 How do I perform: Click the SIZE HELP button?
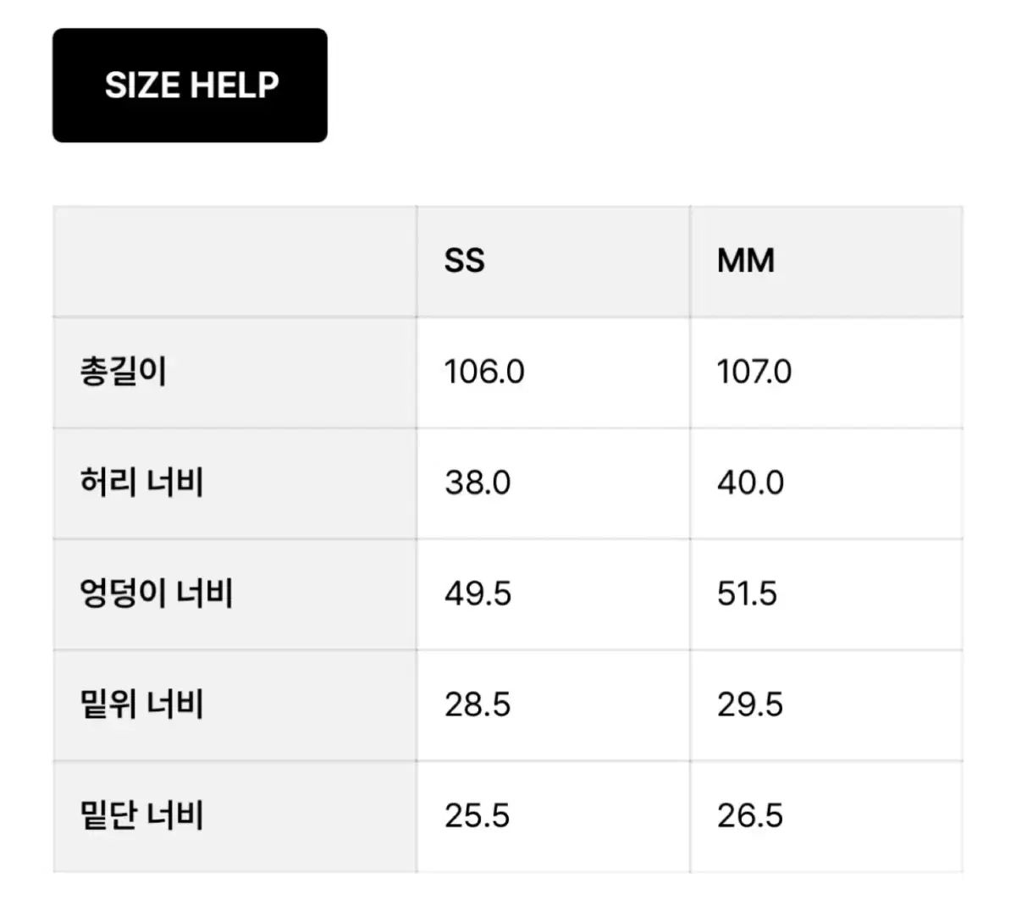pos(190,86)
